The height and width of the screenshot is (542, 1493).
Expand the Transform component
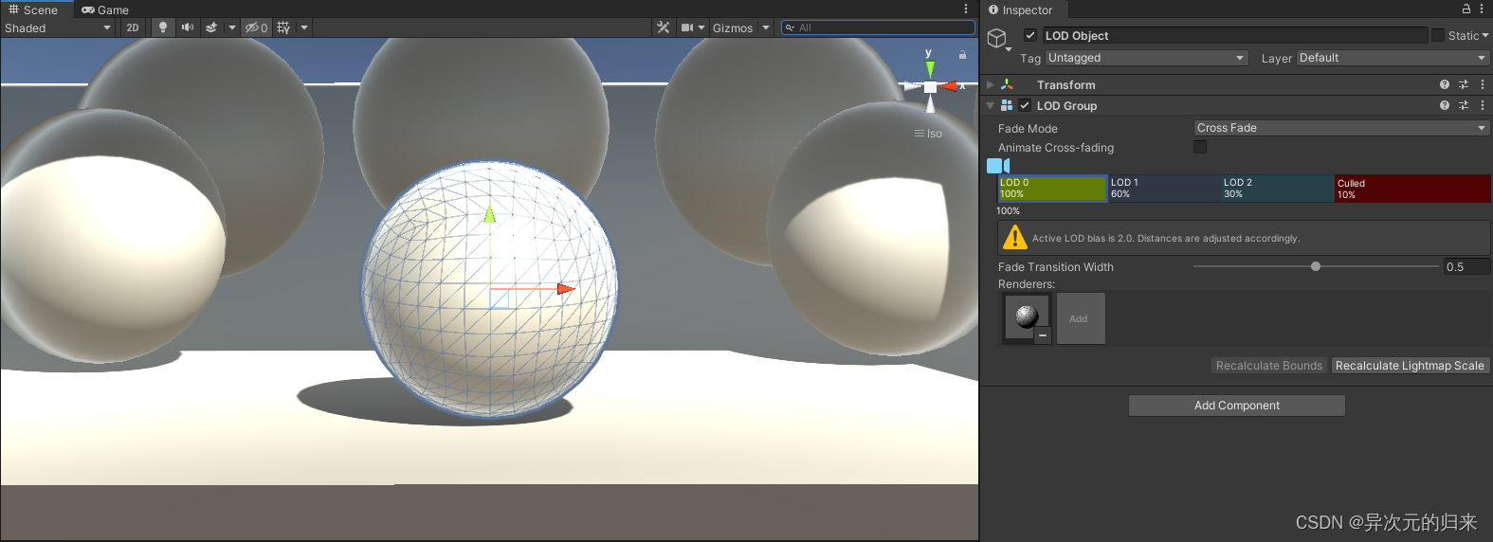(x=991, y=84)
